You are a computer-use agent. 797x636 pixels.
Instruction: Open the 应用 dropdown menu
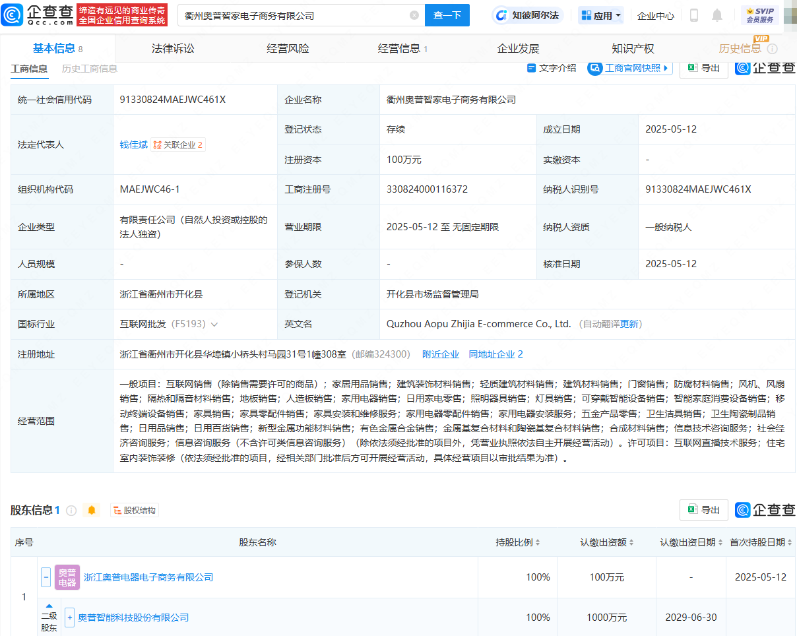pos(600,15)
